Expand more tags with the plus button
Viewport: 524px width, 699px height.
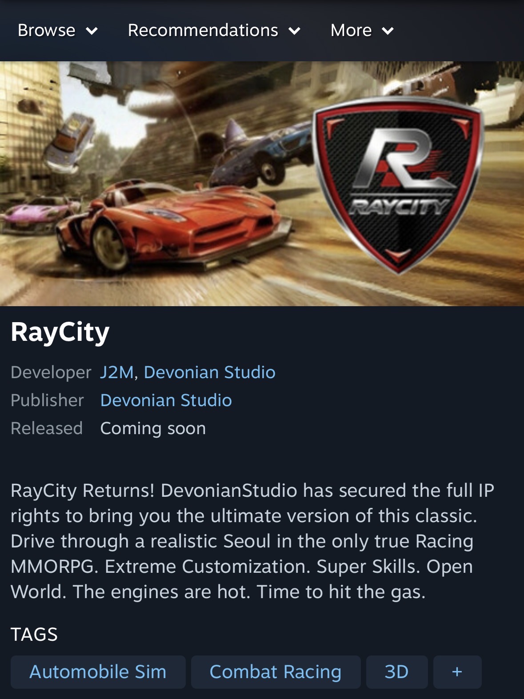tap(457, 671)
